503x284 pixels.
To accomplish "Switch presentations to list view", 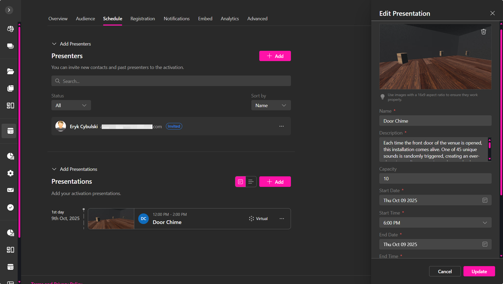I will (251, 182).
